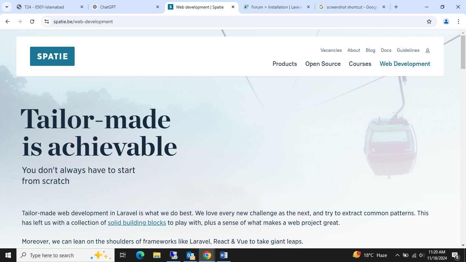
Task: Show hidden system tray icons
Action: 397,255
